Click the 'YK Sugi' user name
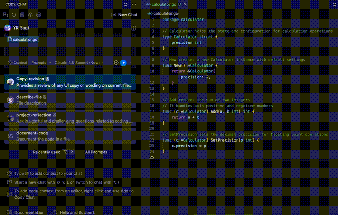 click(x=21, y=28)
